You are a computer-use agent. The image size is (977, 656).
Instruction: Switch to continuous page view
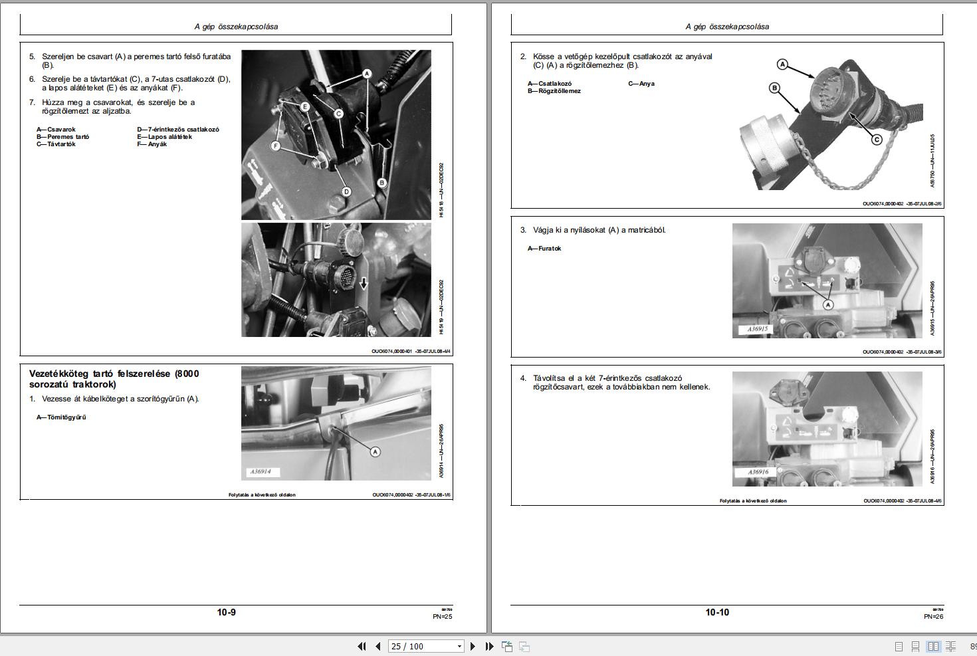click(915, 646)
